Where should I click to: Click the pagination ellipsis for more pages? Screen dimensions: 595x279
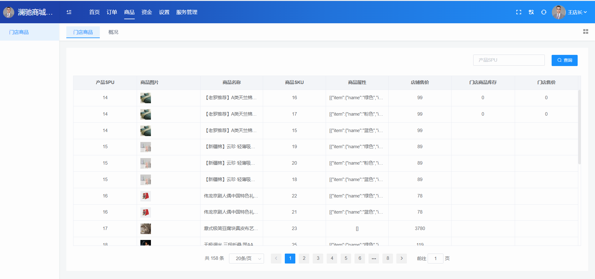pos(374,258)
